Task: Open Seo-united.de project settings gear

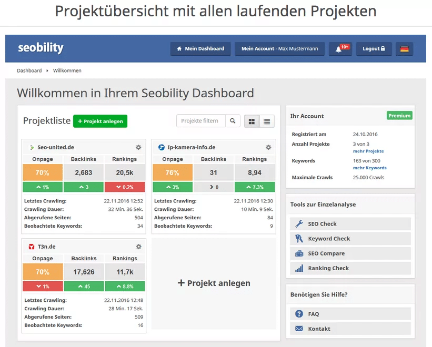Action: (x=138, y=147)
